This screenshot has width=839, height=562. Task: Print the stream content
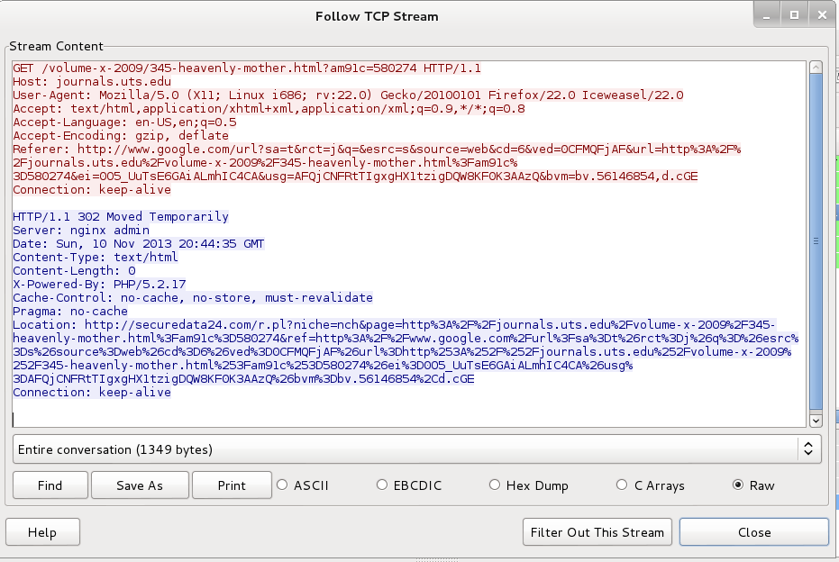pyautogui.click(x=232, y=485)
